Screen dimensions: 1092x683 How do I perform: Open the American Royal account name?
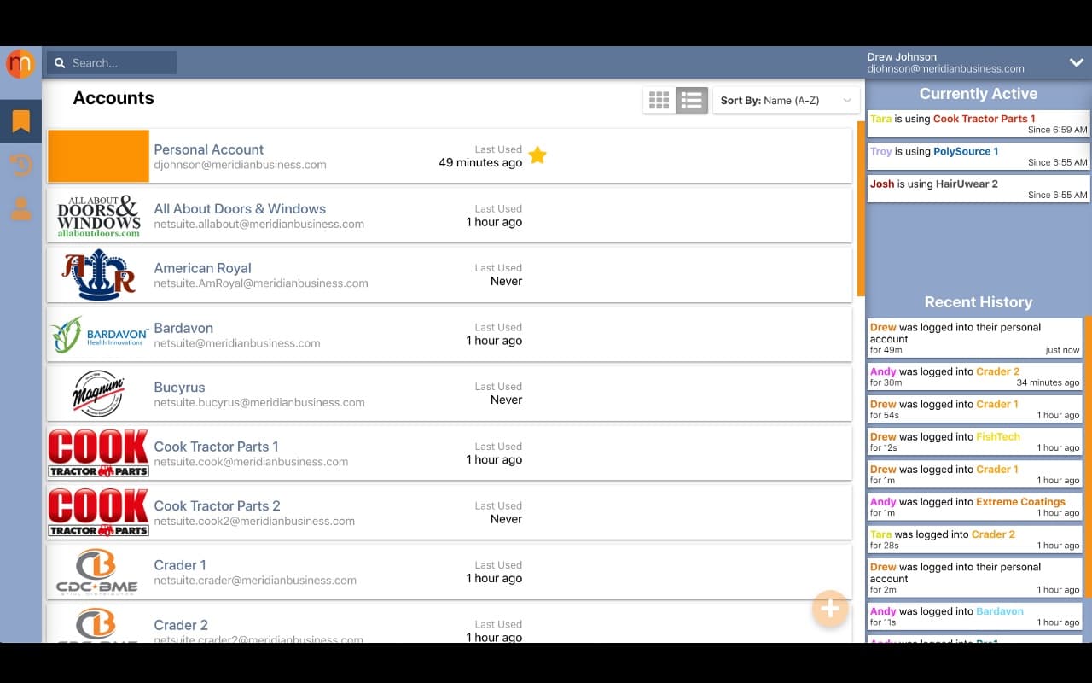point(202,268)
